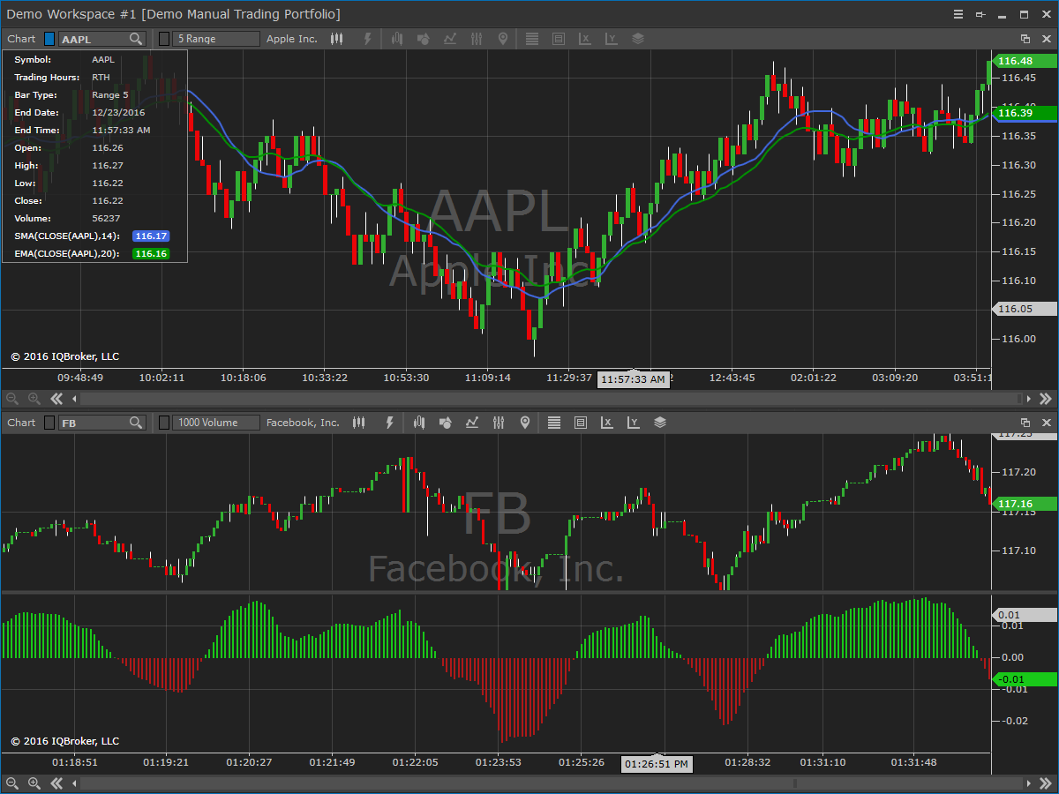Open chart settings sliders icon in FB toolbar
The width and height of the screenshot is (1059, 794).
coord(499,423)
